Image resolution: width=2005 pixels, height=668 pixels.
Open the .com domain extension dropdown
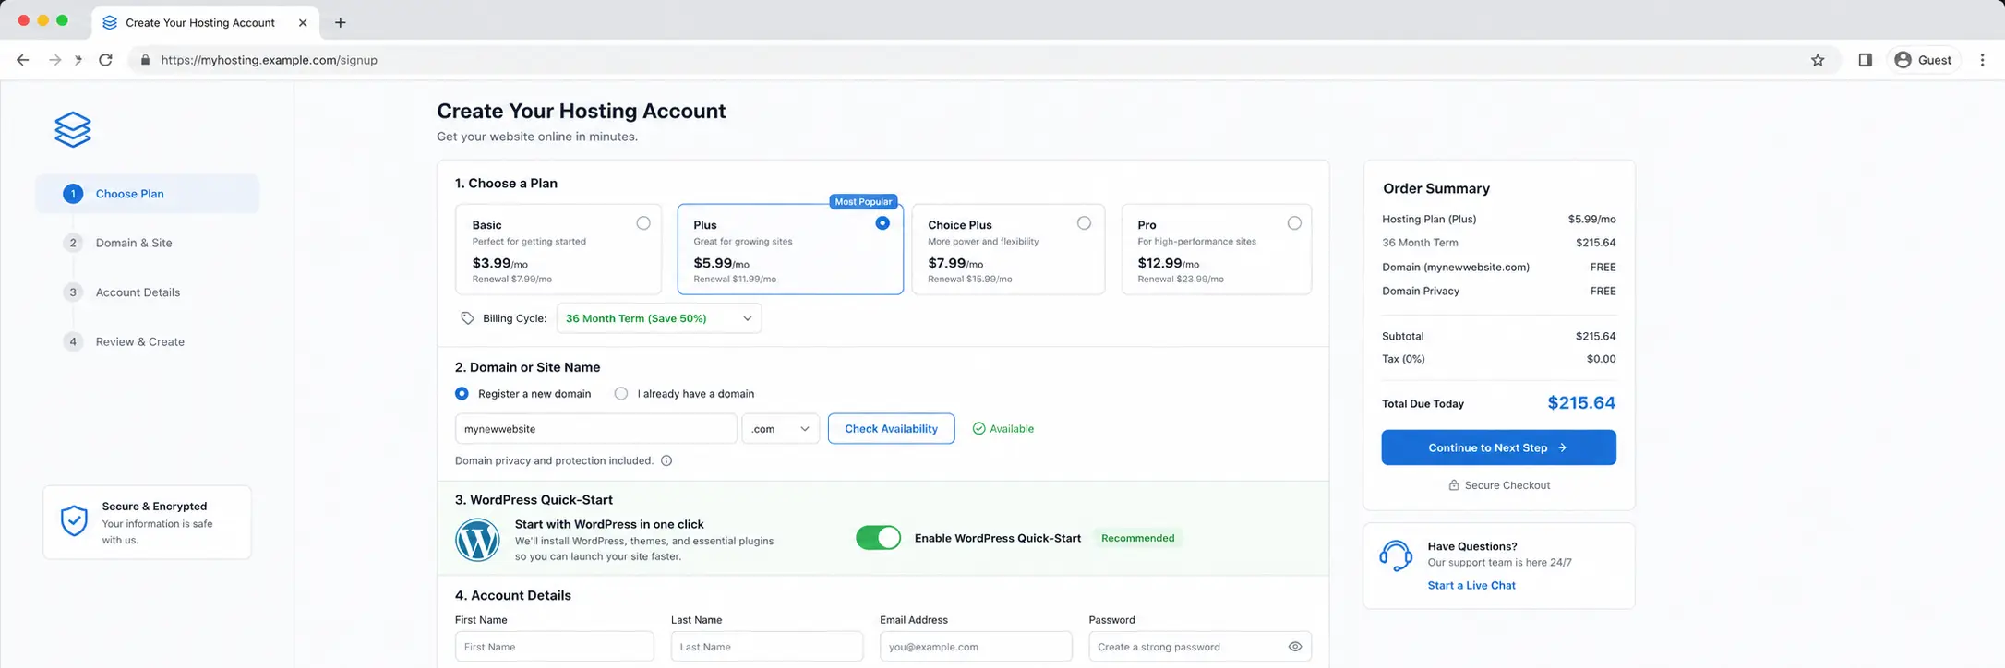[780, 429]
